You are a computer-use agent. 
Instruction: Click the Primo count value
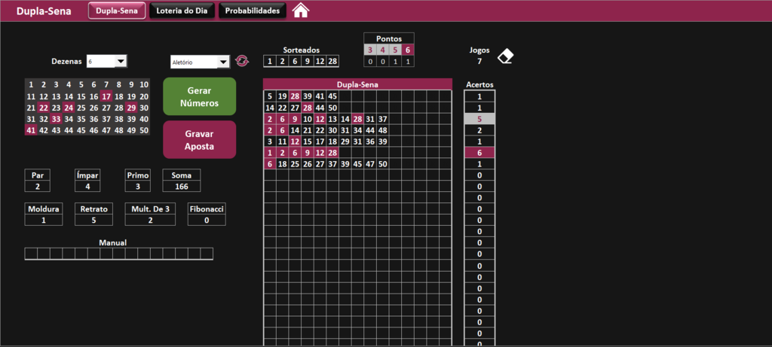[x=138, y=186]
